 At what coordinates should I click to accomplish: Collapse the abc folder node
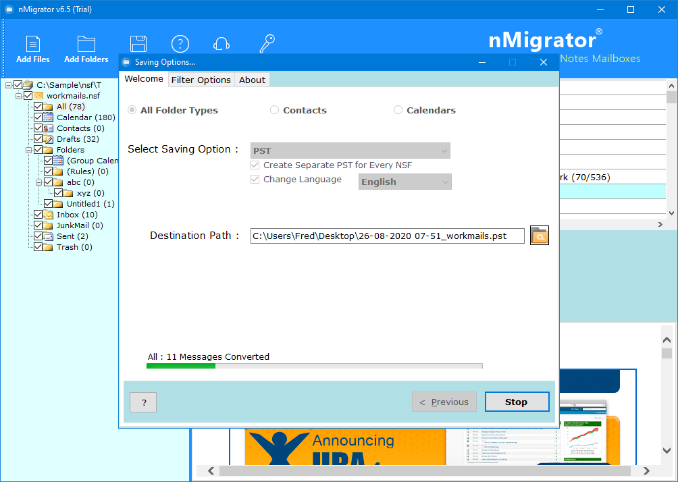(x=38, y=182)
